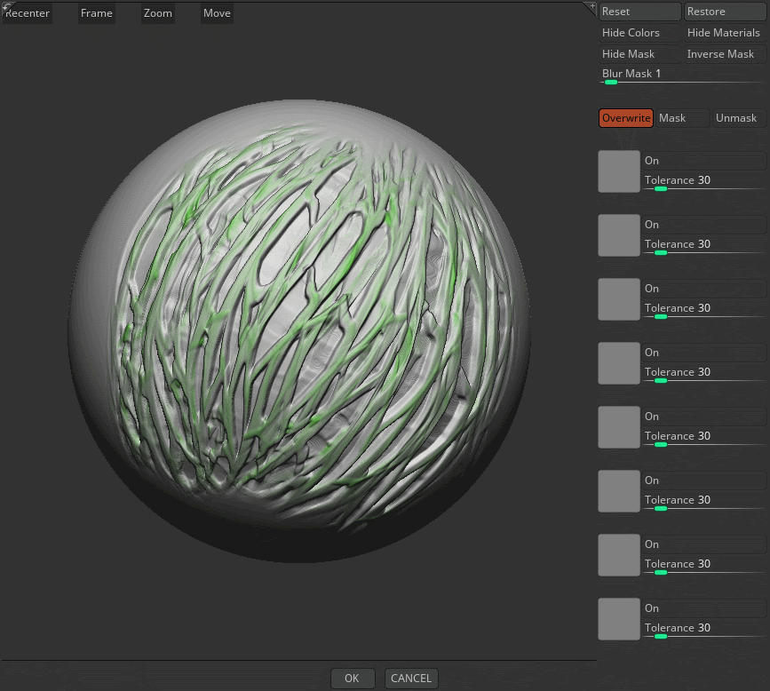
Task: Click the Move control button
Action: click(x=217, y=13)
